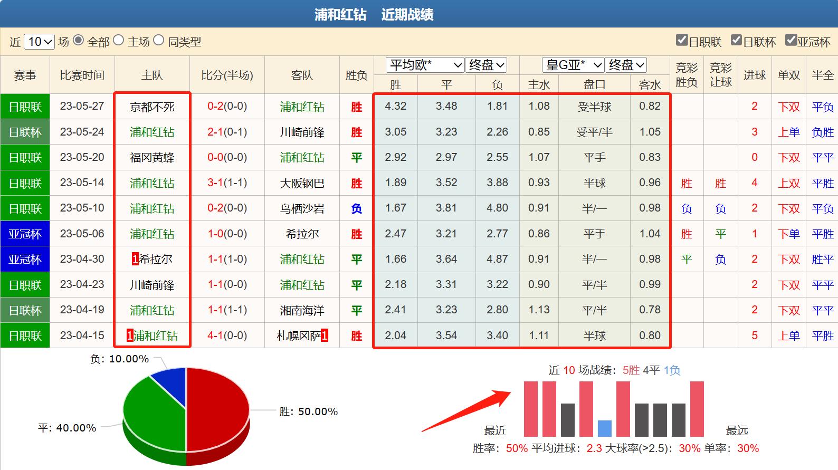Open the 湘南海洋 team link
Viewport: 838px width, 470px height.
[x=302, y=310]
